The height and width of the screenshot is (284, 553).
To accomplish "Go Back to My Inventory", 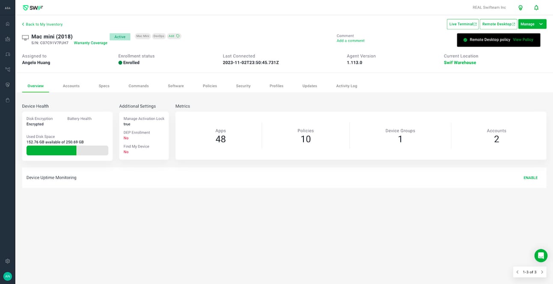I will pyautogui.click(x=42, y=24).
